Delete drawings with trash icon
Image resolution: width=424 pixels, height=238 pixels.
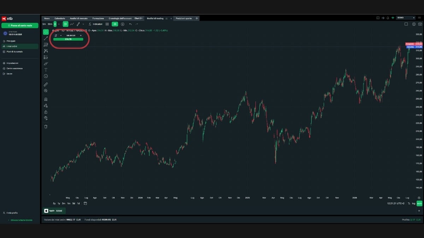click(46, 126)
